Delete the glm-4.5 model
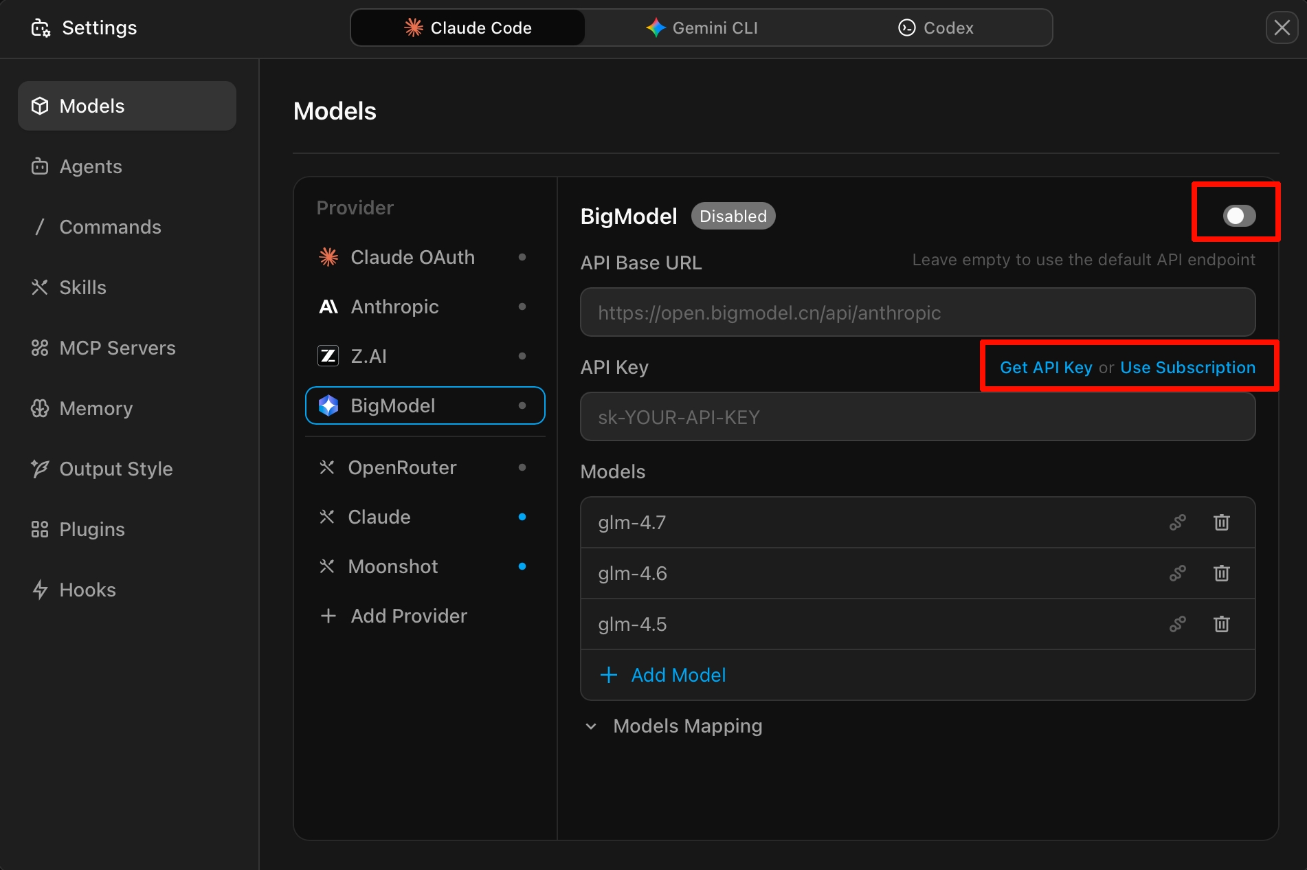 (x=1221, y=624)
